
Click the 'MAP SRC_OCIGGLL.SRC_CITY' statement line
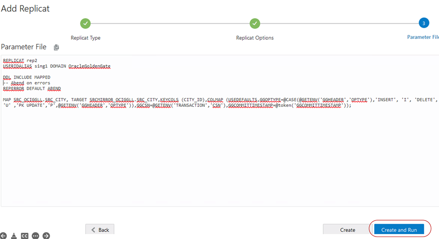click(x=221, y=100)
